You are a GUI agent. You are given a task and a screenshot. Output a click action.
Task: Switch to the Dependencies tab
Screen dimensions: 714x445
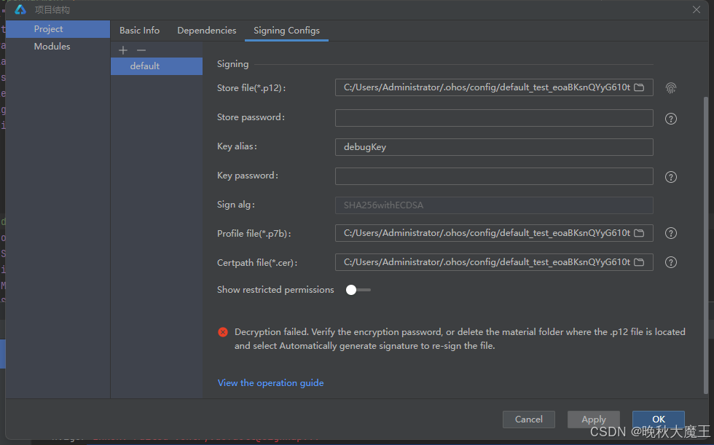point(207,31)
